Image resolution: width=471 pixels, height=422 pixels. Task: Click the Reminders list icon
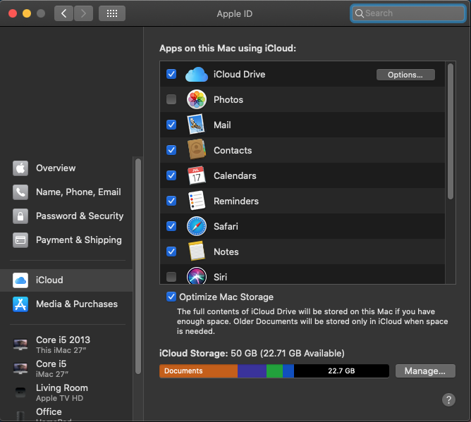197,201
